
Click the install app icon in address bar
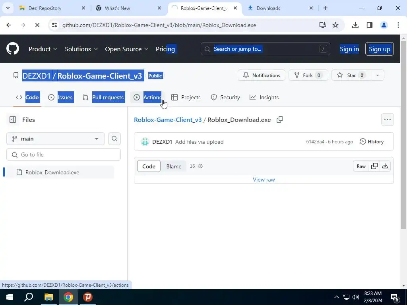pyautogui.click(x=323, y=25)
